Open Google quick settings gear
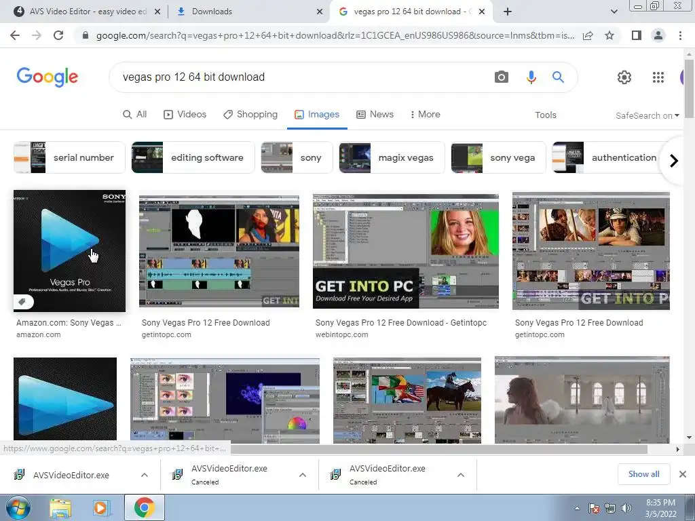Screen dimensions: 695x521 click(624, 77)
